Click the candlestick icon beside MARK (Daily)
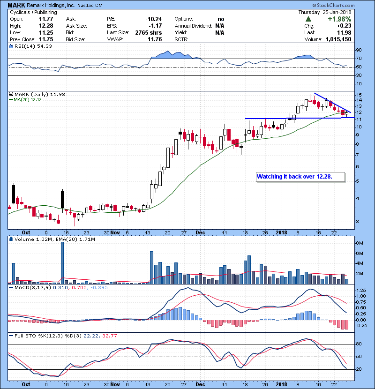The height and width of the screenshot is (389, 375). pos(11,94)
